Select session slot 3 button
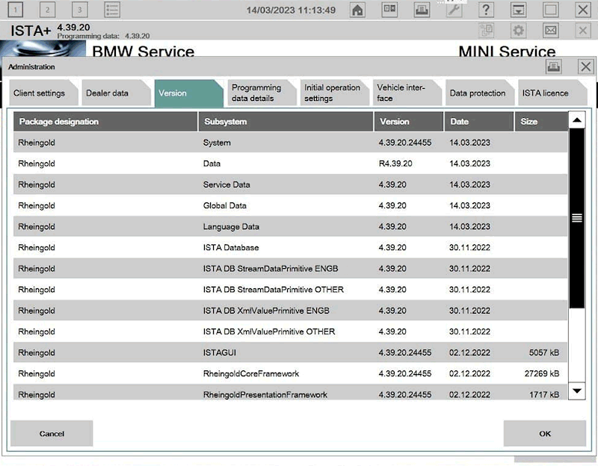 pyautogui.click(x=80, y=10)
